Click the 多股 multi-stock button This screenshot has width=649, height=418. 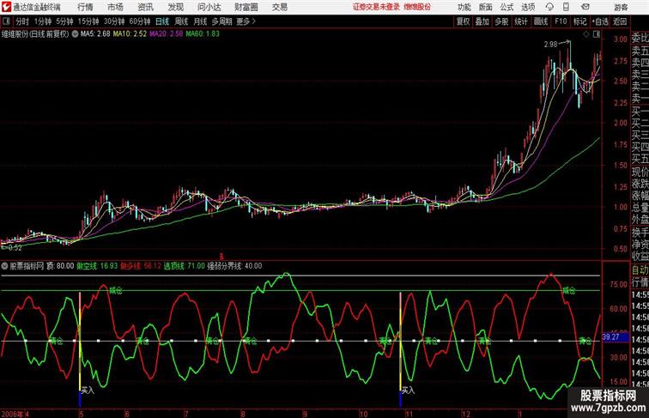(x=501, y=21)
